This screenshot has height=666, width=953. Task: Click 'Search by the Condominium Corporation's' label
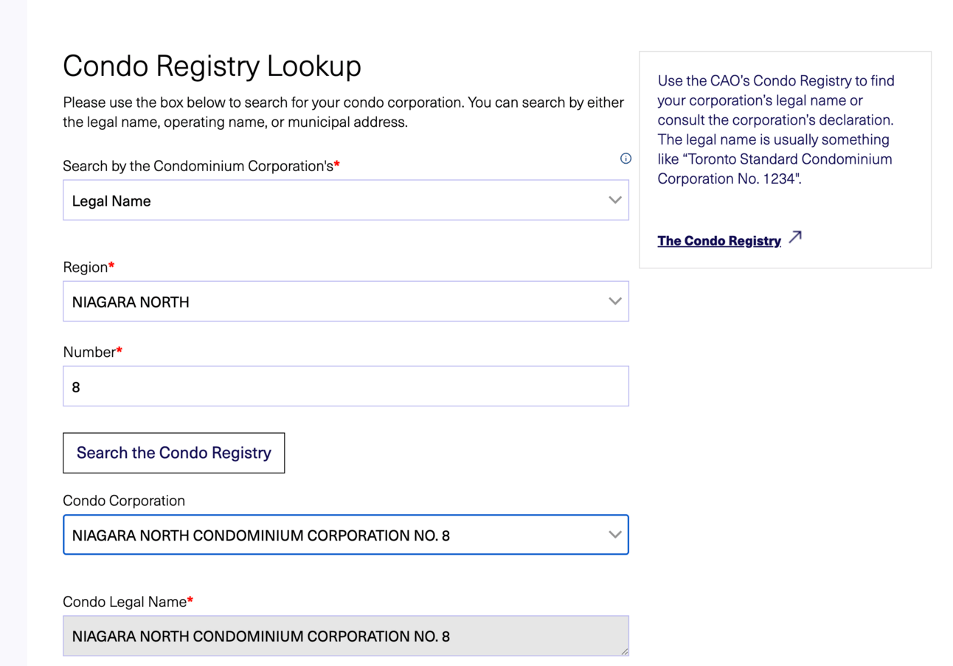pyautogui.click(x=201, y=166)
